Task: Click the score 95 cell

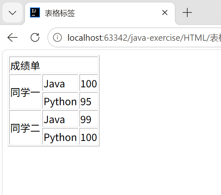Action: 89,101
